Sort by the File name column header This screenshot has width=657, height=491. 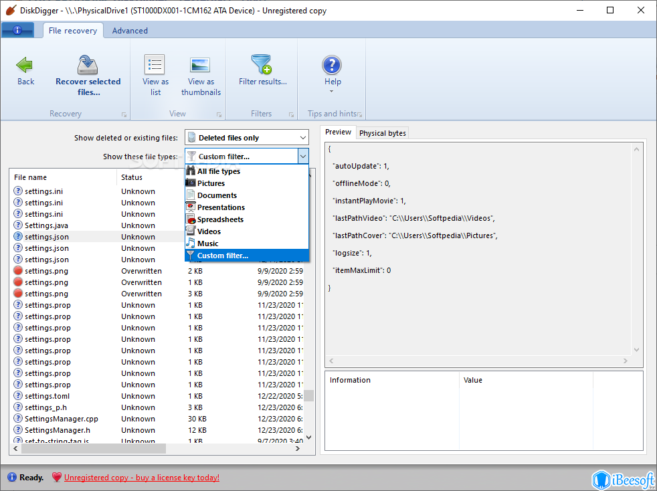31,177
